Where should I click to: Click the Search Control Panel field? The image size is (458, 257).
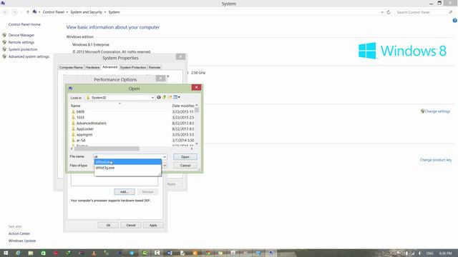point(422,12)
